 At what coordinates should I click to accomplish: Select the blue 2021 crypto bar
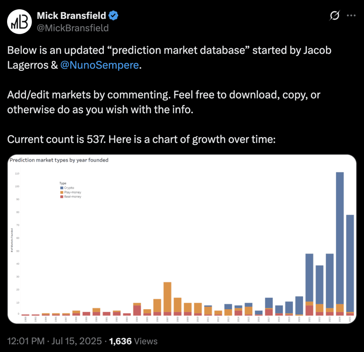[x=310, y=278]
